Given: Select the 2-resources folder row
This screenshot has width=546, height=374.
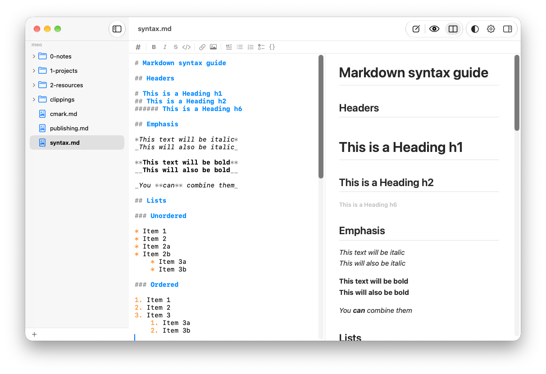Looking at the screenshot, I should [x=77, y=85].
